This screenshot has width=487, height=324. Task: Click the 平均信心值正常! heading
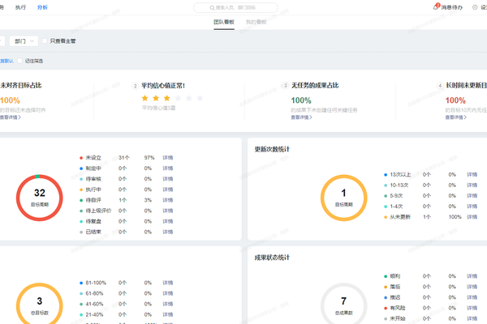click(163, 86)
